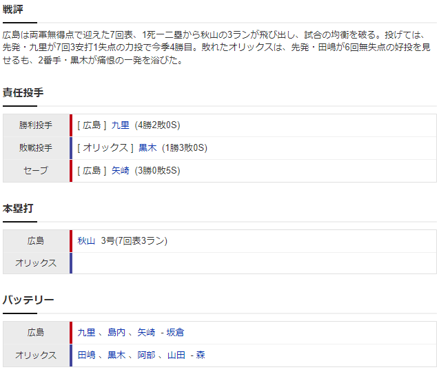Screen dimensions: 441x372
Task: Open 秋山 link in home run table
Action: point(86,241)
